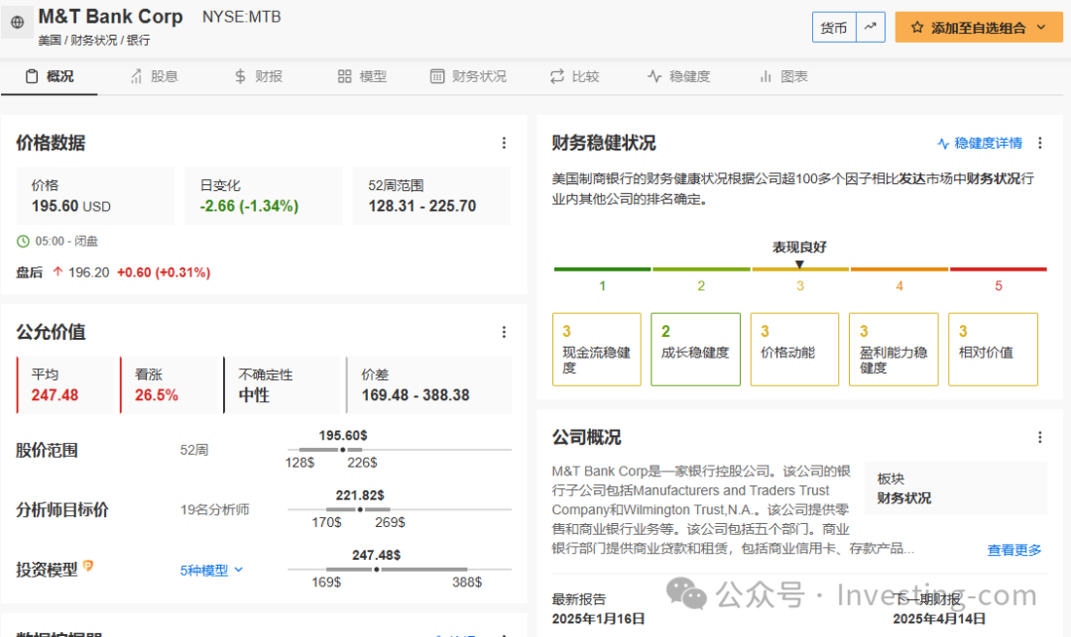
Task: Click the 52周范围 value 128.31 - 225.70
Action: (422, 206)
